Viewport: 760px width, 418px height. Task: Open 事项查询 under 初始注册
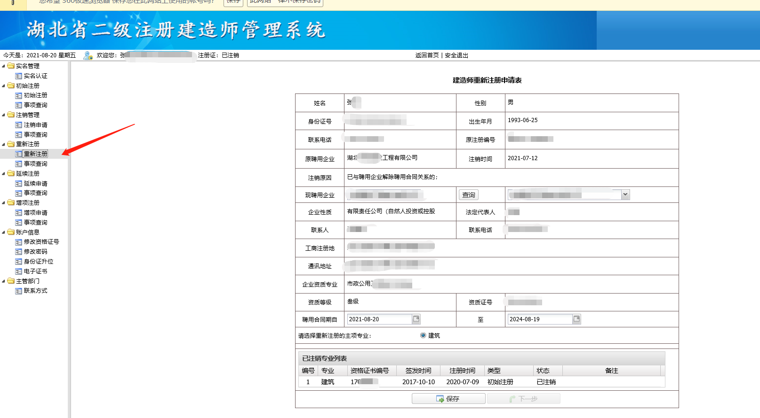click(35, 105)
